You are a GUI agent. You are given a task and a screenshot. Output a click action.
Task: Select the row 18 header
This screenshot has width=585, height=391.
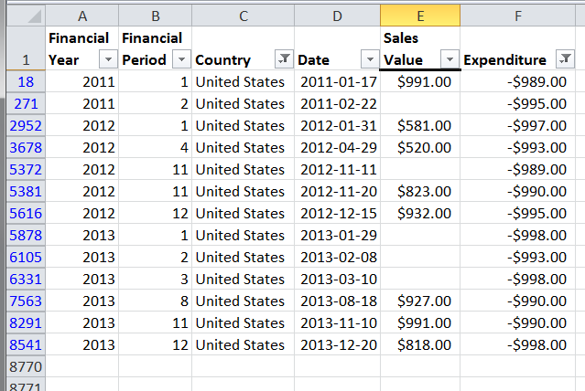click(x=24, y=81)
